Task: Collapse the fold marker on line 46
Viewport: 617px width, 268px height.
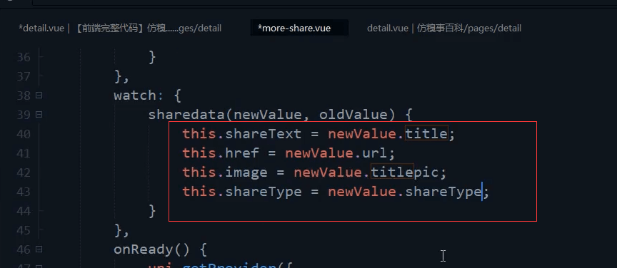Action: [x=39, y=249]
